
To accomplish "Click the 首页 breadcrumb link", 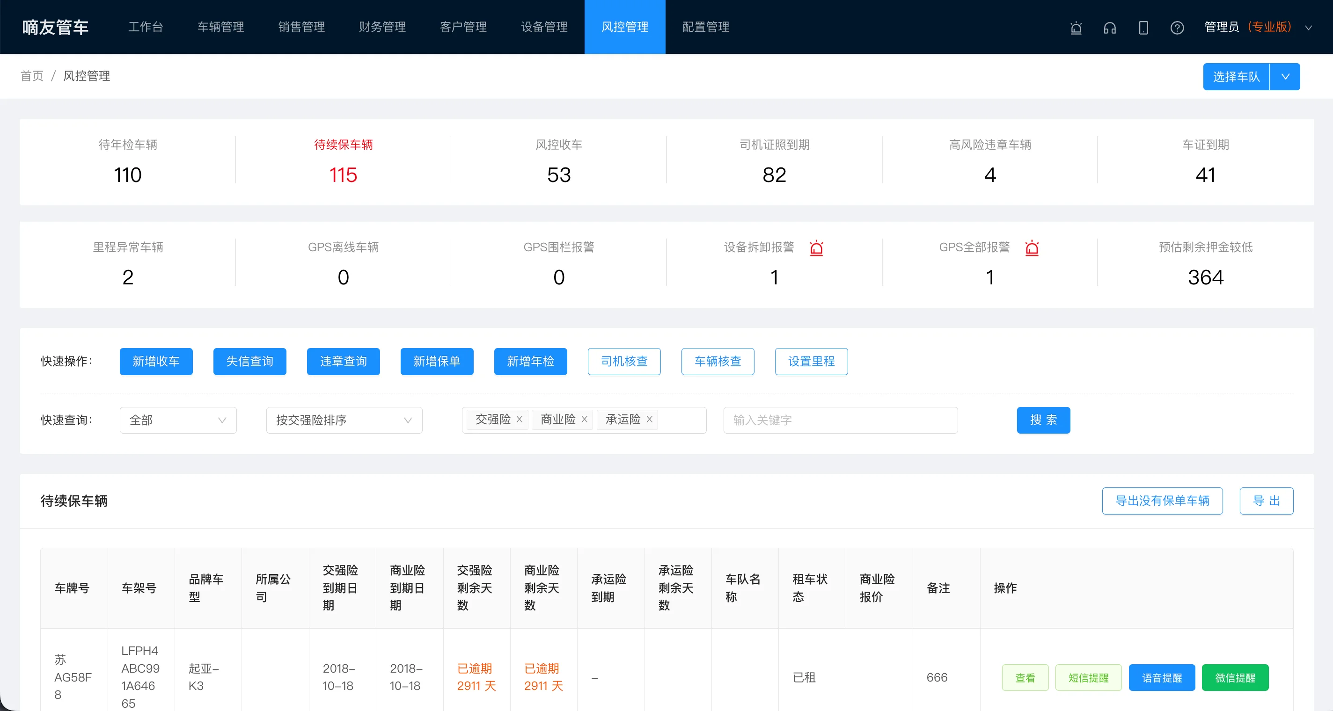I will [x=32, y=76].
